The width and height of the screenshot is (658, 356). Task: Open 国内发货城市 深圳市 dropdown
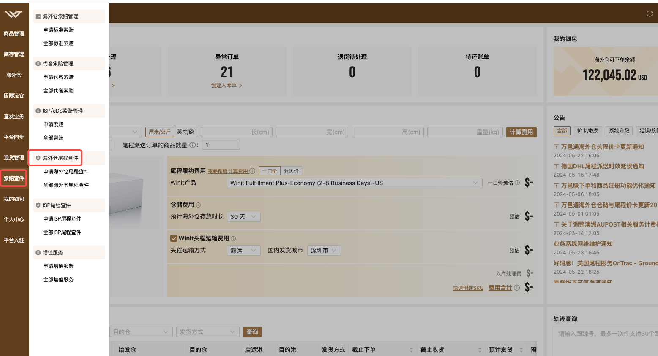click(x=324, y=251)
